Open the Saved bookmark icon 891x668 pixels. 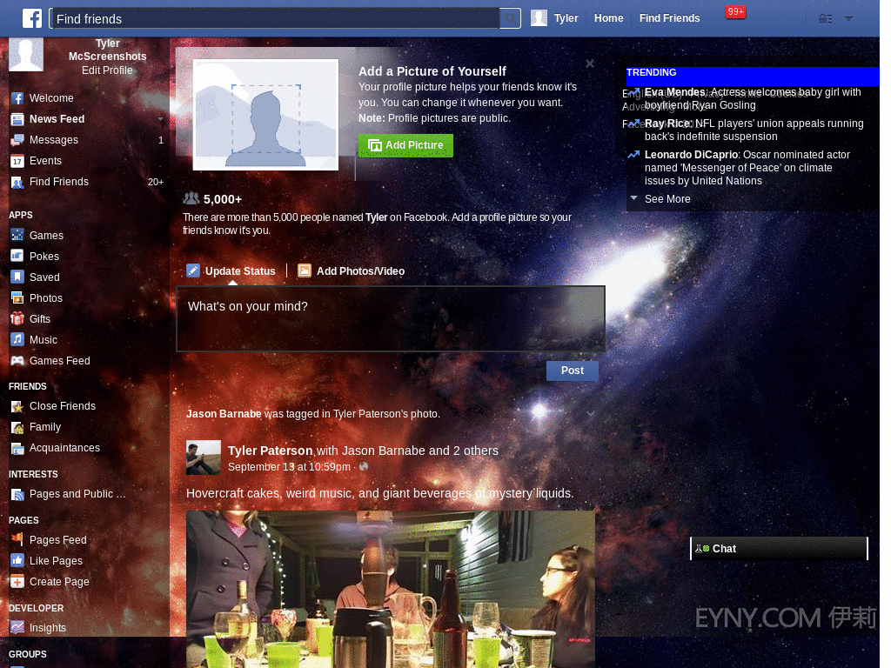point(17,277)
